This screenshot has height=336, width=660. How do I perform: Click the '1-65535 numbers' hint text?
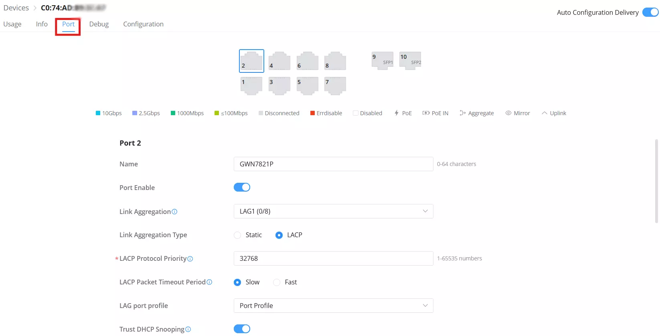coord(460,258)
